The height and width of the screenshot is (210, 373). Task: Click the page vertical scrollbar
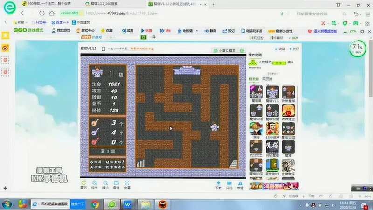[x=371, y=68]
